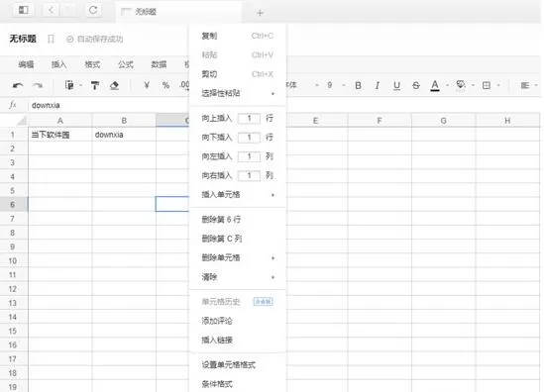Toggle italic formatting

pyautogui.click(x=378, y=85)
